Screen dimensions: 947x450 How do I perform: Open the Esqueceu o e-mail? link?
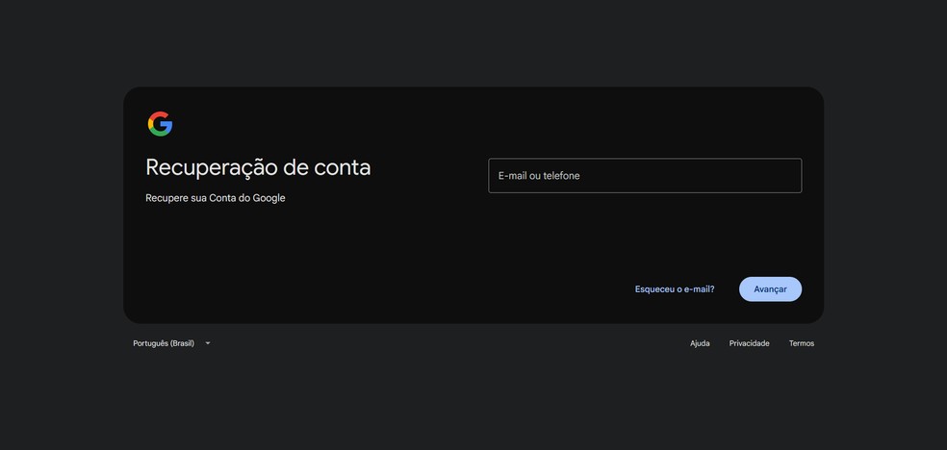675,288
